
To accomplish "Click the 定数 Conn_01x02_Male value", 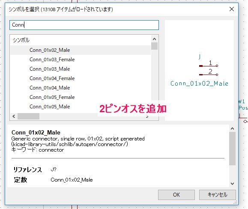I will [72, 180].
